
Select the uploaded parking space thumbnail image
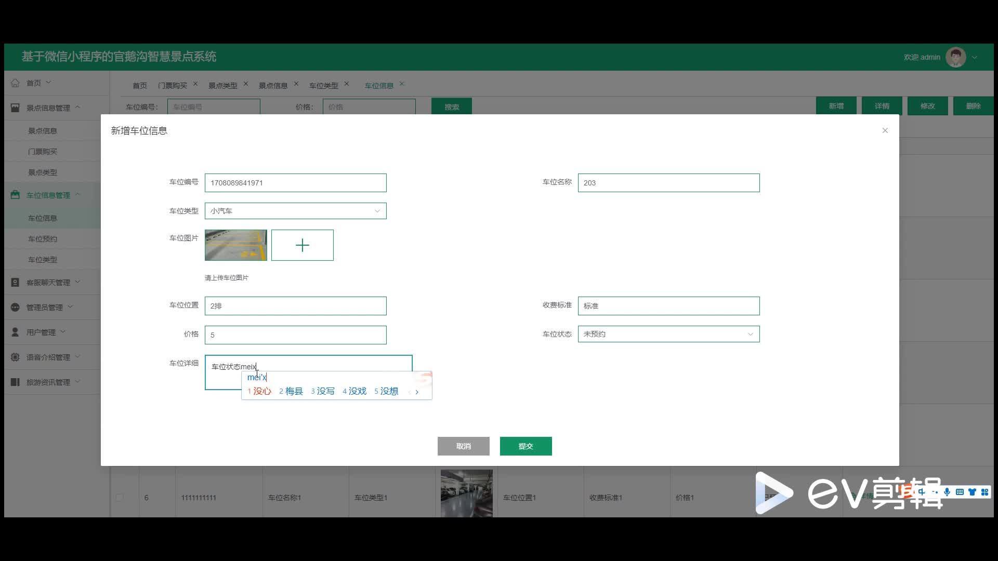coord(235,245)
